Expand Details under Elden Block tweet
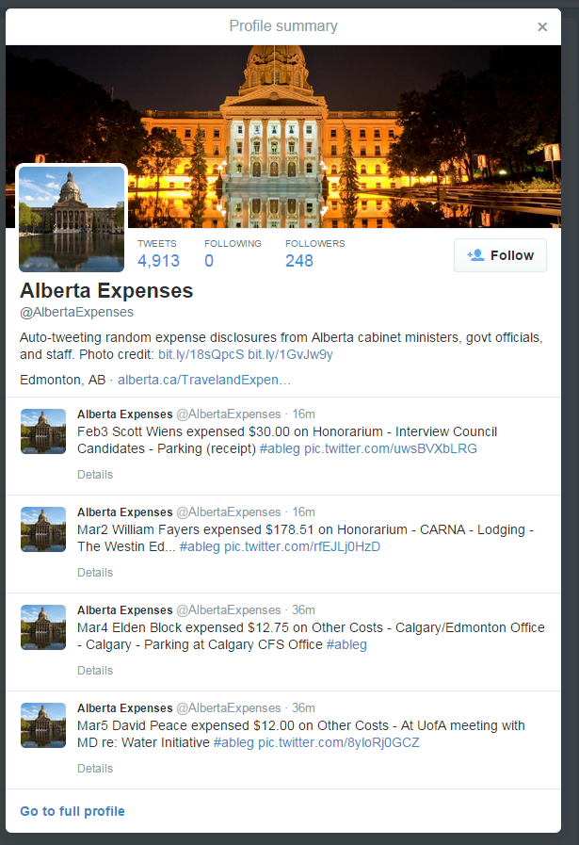 (x=95, y=671)
